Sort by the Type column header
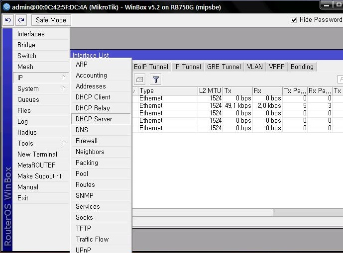Screen dimensions: 343x253 (x=168, y=90)
